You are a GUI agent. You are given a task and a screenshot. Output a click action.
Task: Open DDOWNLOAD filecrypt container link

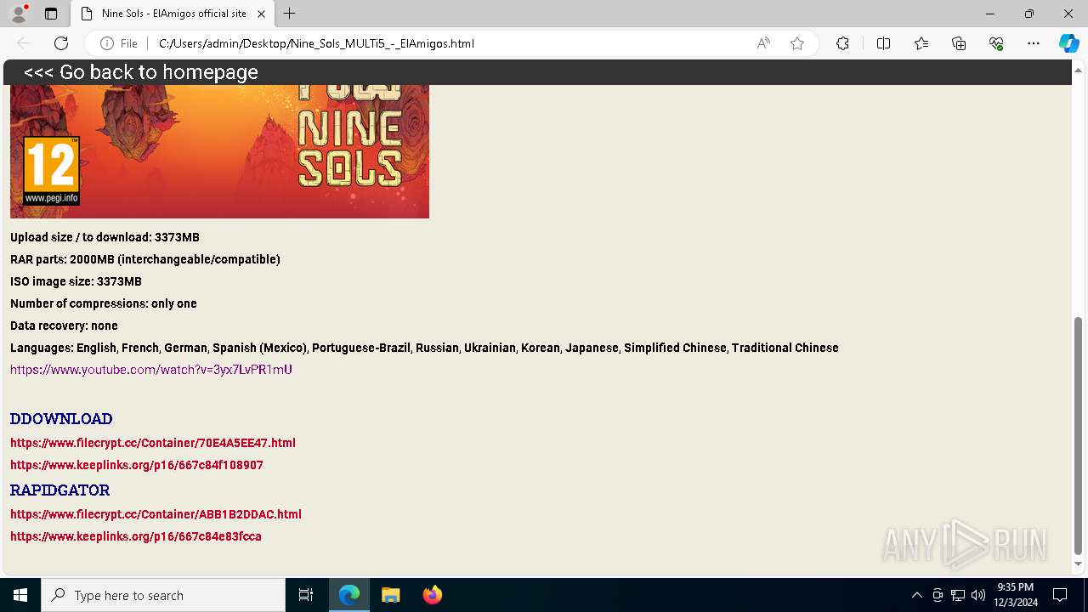(153, 443)
